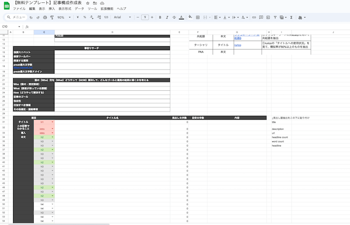Viewport: 350px width, 225px height.
Task: Redo the last undone action
Action: tap(38, 17)
